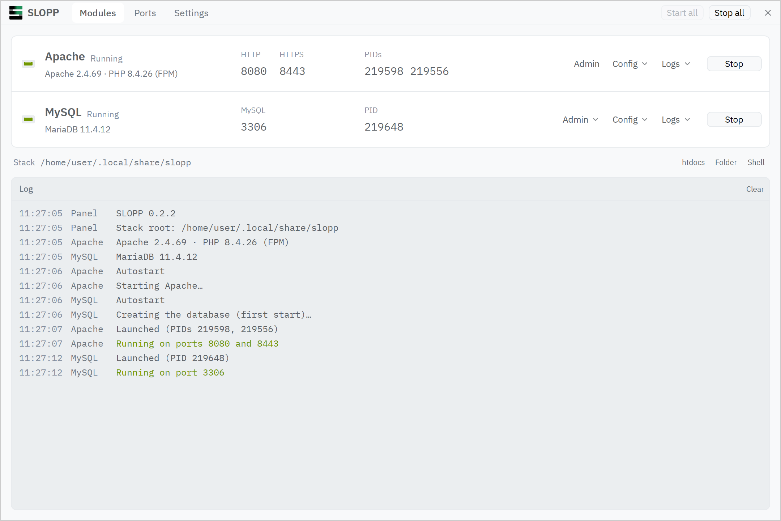Click the Start all button
Screen dimensions: 781x521
tap(682, 13)
